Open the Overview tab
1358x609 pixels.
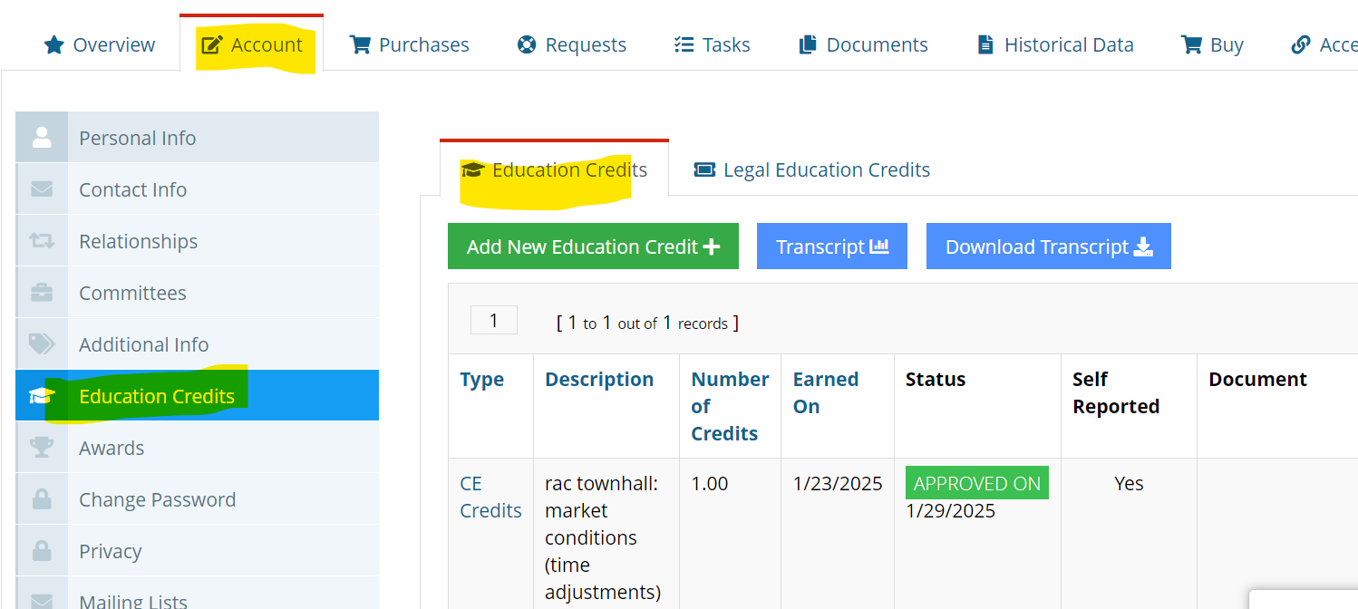coord(100,44)
